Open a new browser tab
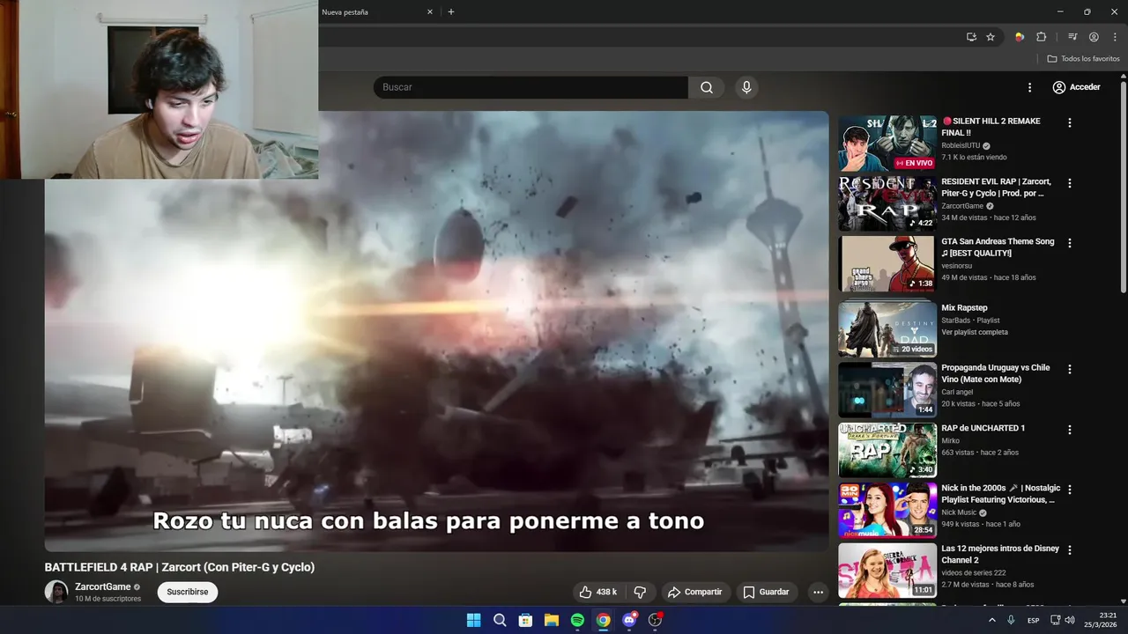 click(x=451, y=12)
